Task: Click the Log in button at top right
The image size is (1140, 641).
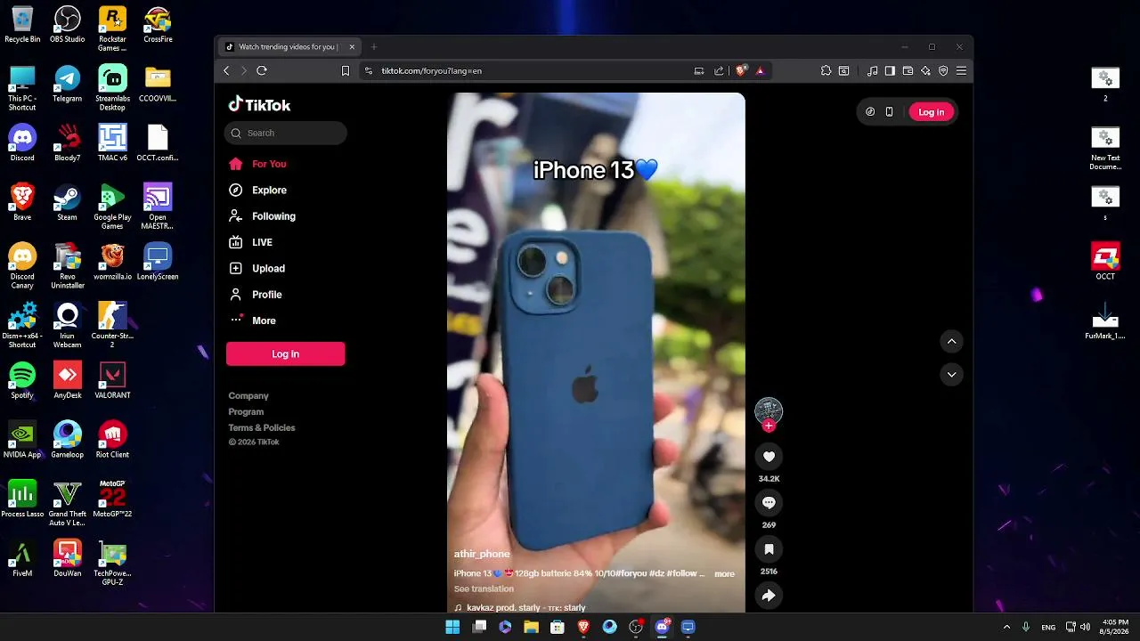Action: point(931,112)
